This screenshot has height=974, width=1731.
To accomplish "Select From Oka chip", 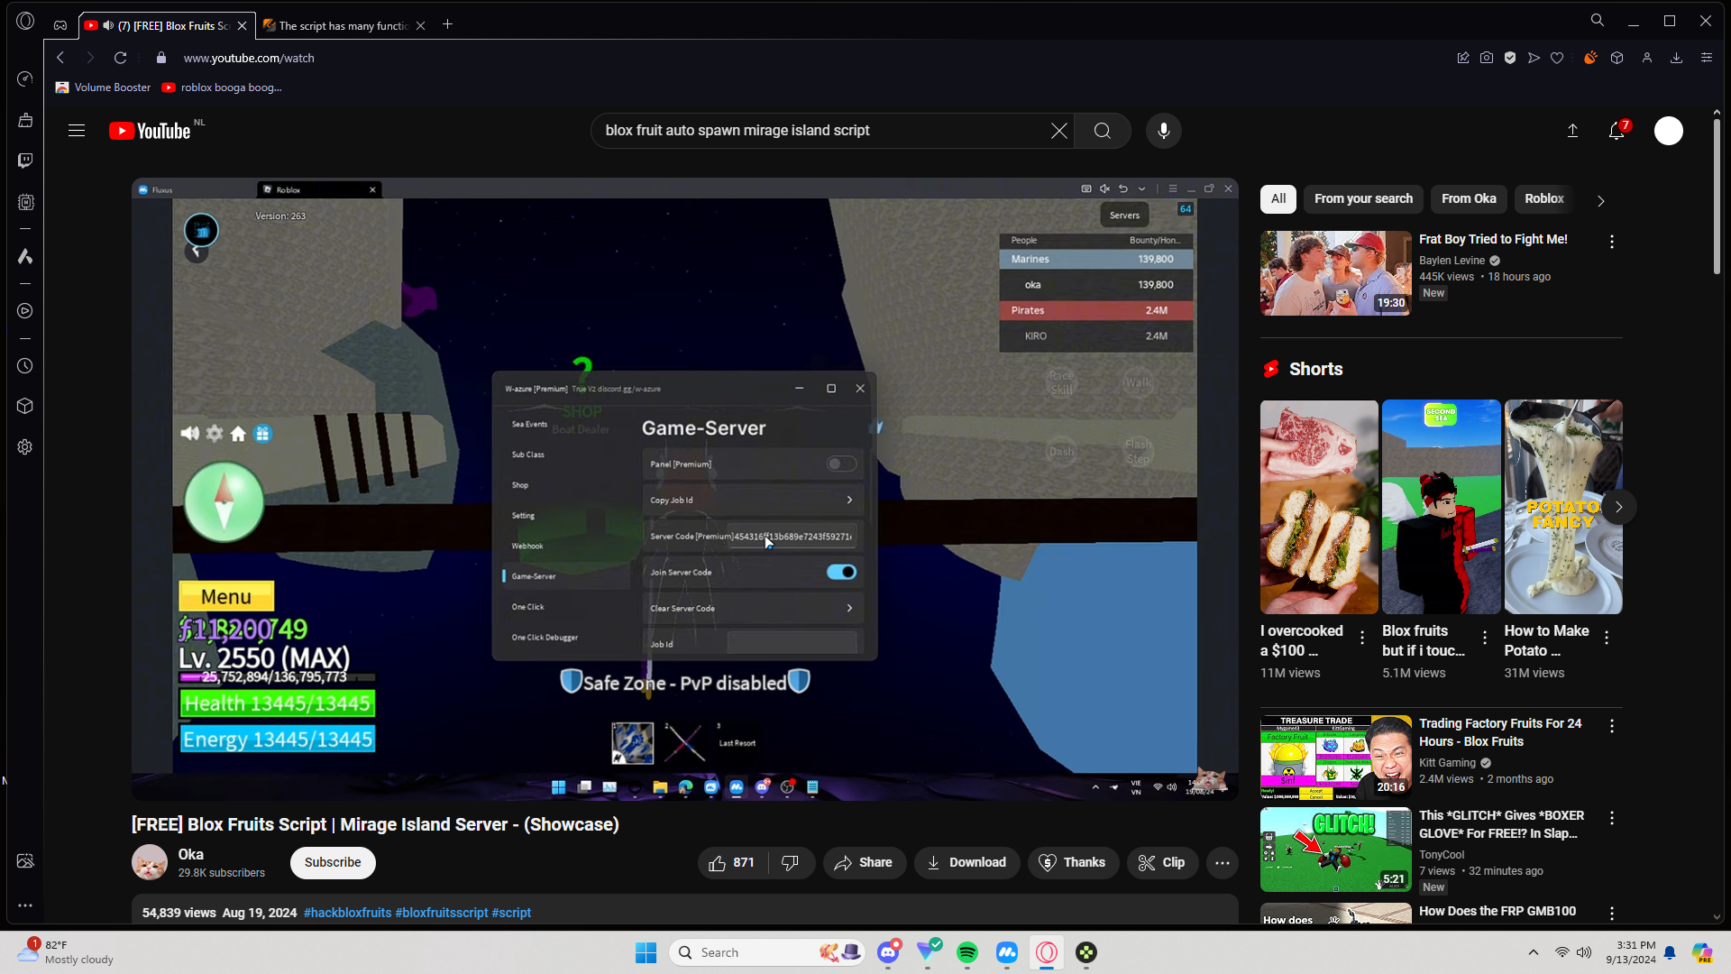I will (1469, 198).
